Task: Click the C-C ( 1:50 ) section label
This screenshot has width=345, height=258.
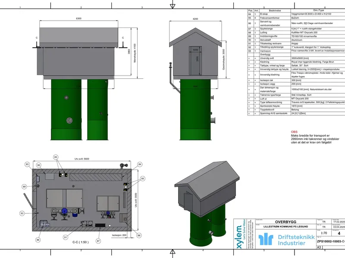Action: (x=81, y=242)
